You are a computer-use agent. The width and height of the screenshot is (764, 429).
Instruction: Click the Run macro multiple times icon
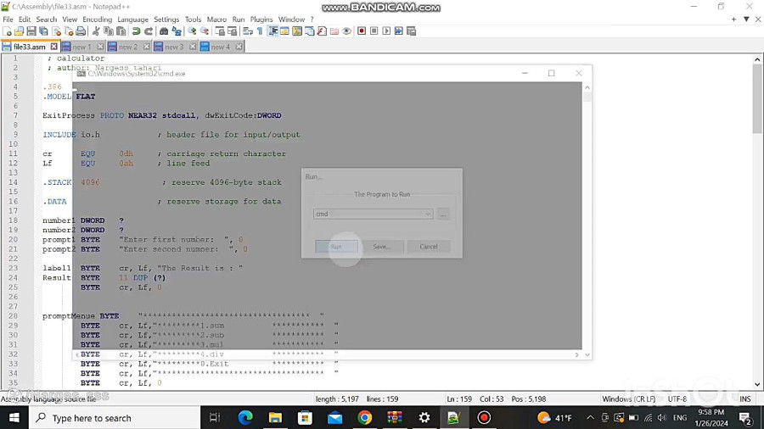399,31
